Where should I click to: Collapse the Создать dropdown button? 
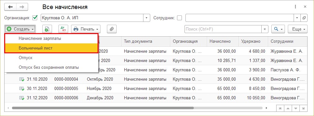[20, 29]
